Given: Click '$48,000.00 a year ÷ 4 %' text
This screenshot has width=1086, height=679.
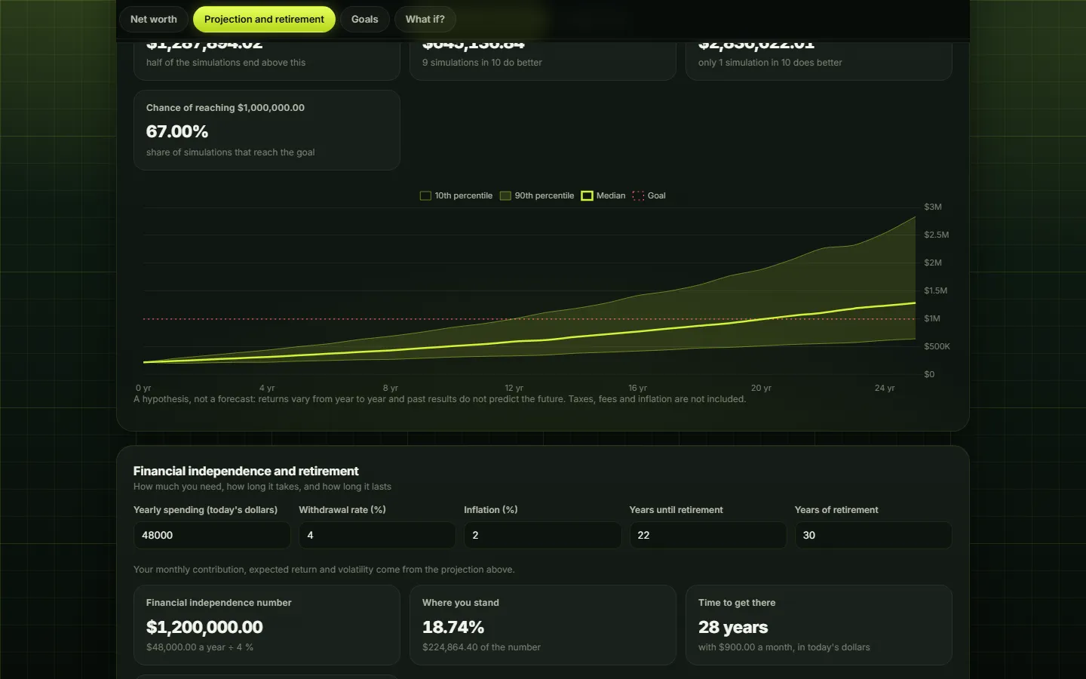Looking at the screenshot, I should coord(200,647).
